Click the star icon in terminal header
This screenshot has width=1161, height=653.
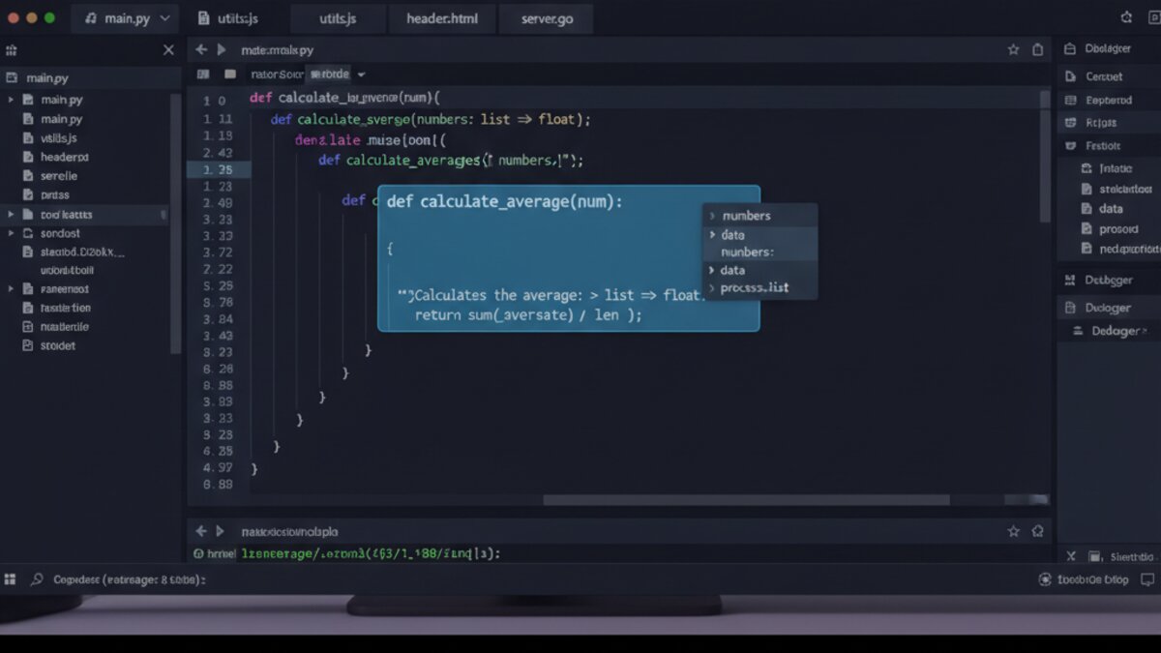1013,531
